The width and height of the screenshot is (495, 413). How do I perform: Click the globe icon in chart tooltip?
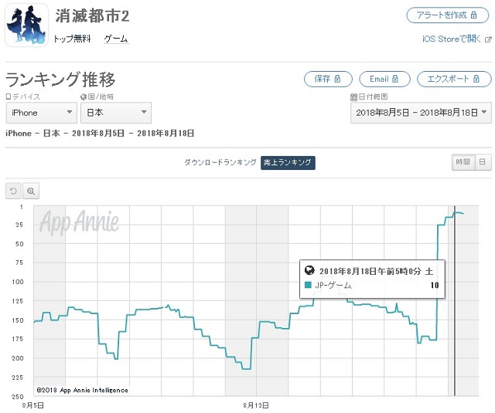pyautogui.click(x=309, y=270)
